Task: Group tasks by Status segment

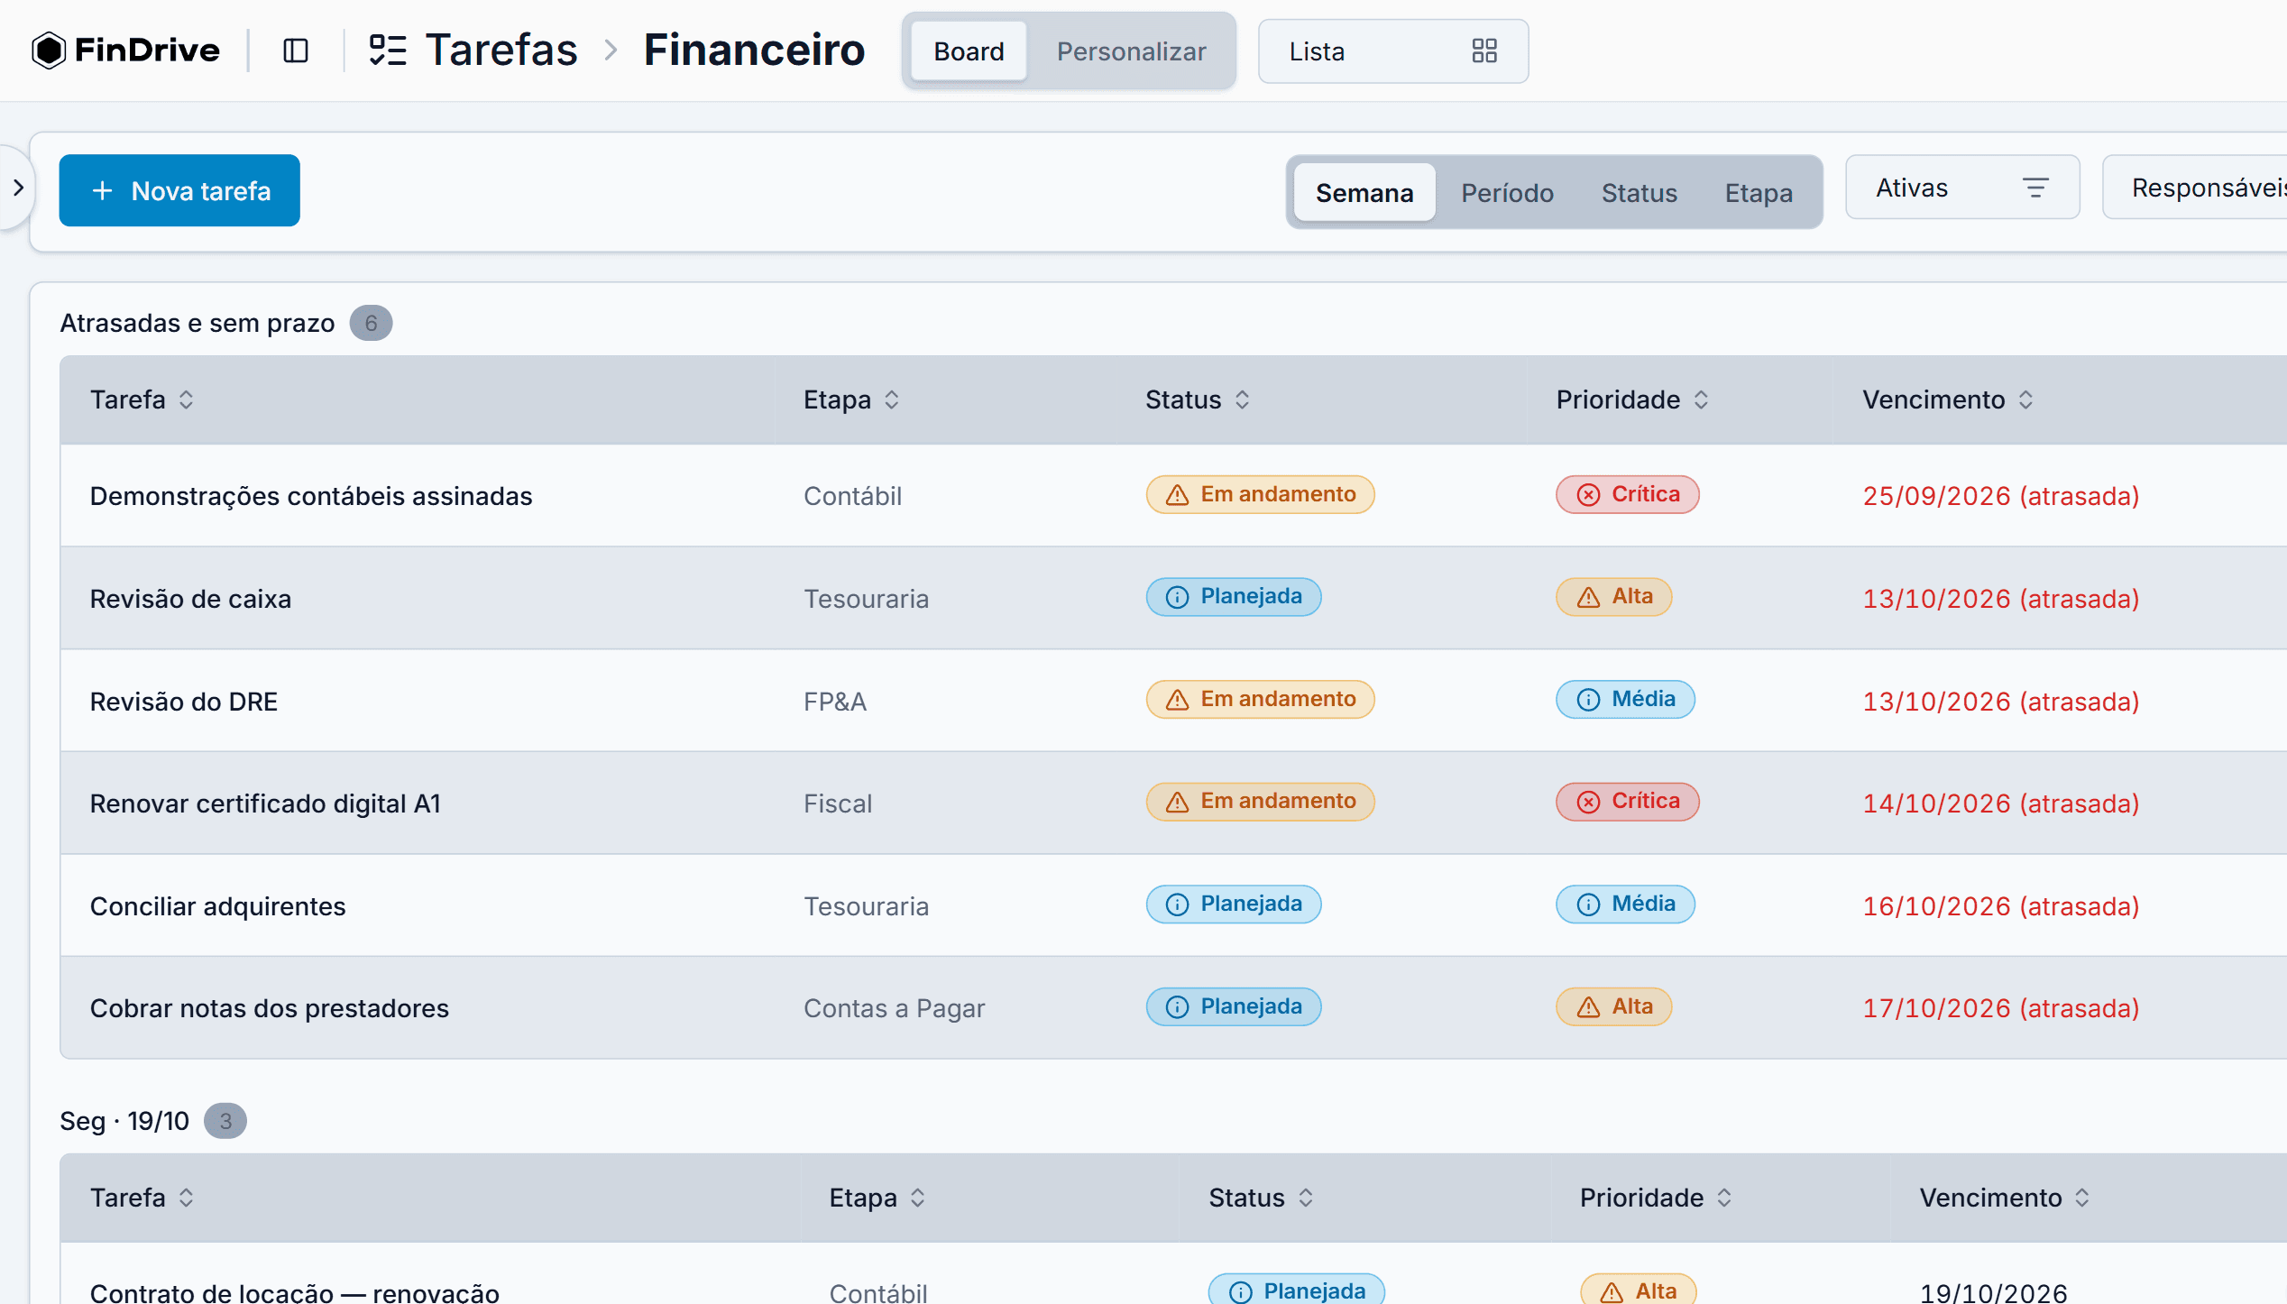Action: (x=1639, y=193)
